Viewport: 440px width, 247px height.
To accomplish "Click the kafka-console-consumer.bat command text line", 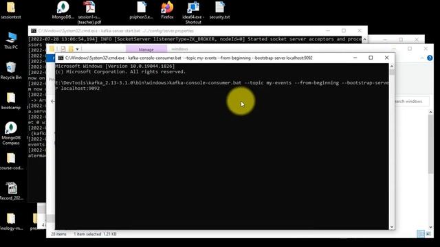I will click(222, 85).
